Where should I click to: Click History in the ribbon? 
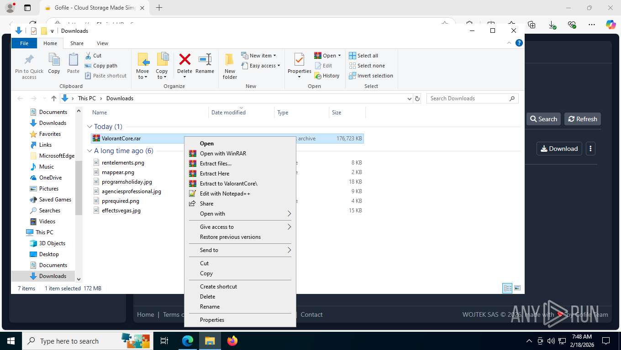coord(327,76)
